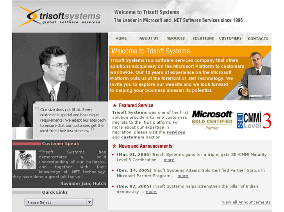Image resolution: width=284 pixels, height=212 pixels.
Task: Open more link for Nov. 07, 2005 news
Action: pyautogui.click(x=151, y=192)
